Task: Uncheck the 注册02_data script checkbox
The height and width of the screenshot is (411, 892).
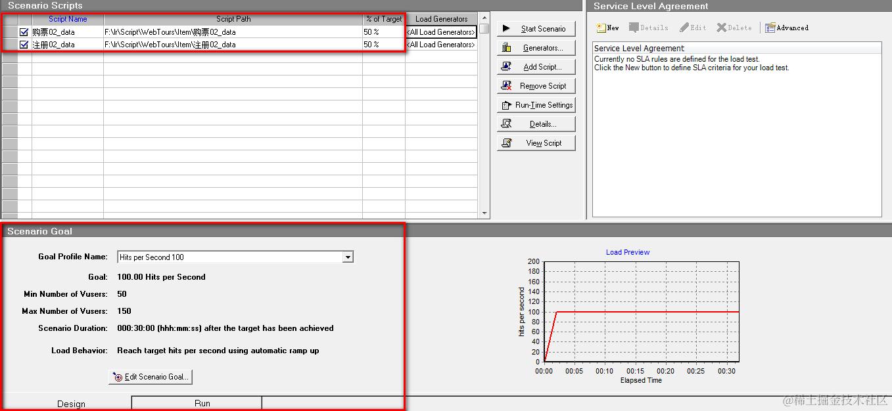Action: click(24, 45)
